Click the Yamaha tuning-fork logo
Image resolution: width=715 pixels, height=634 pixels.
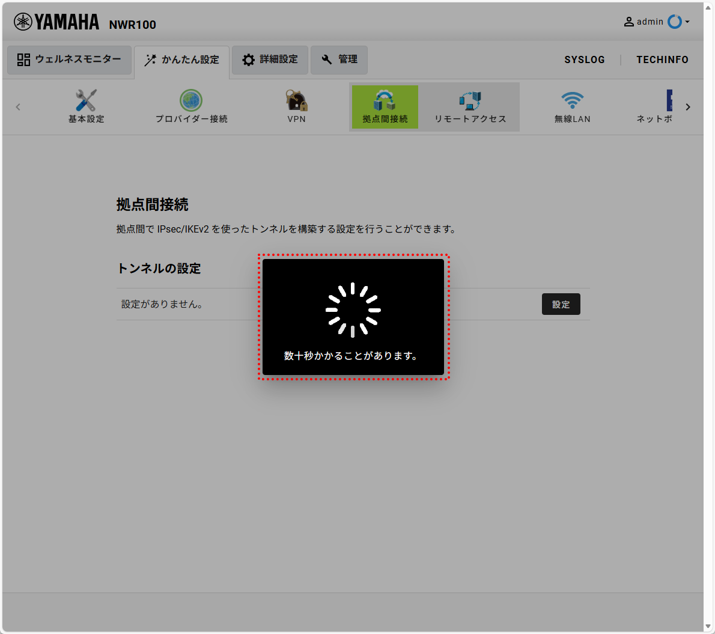coord(23,22)
